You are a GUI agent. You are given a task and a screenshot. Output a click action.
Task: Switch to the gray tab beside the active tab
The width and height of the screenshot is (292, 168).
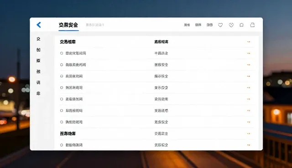point(95,25)
